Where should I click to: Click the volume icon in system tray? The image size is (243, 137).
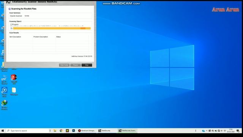222,131
